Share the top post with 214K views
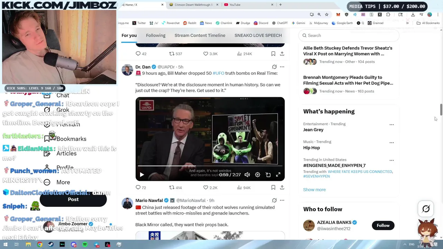This screenshot has width=443, height=249. tap(282, 54)
